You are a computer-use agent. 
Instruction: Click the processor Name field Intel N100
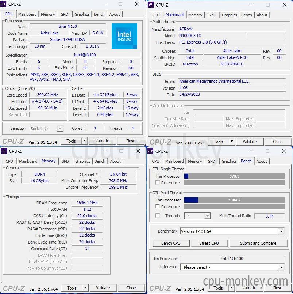[68, 26]
